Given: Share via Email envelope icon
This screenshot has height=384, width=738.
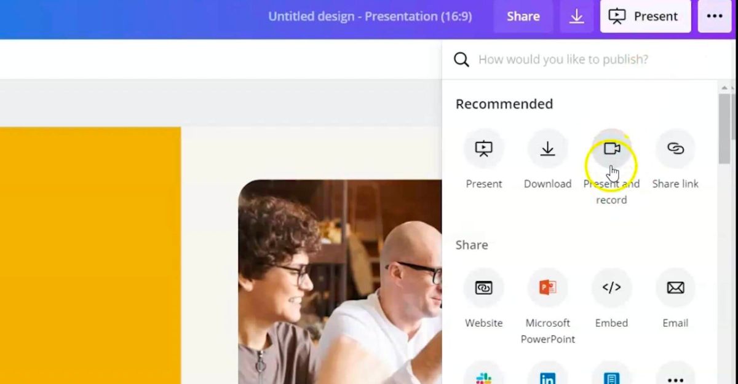Looking at the screenshot, I should (x=675, y=288).
